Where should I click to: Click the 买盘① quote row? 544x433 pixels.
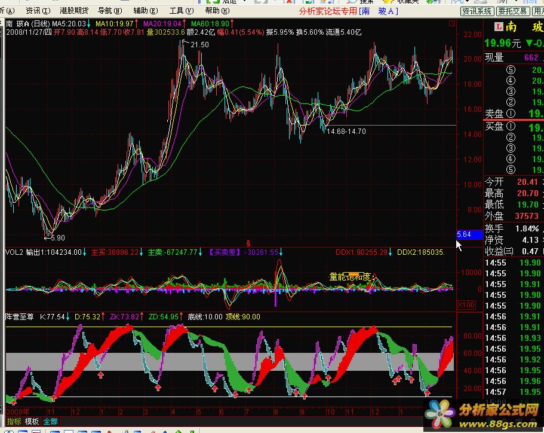(x=514, y=127)
